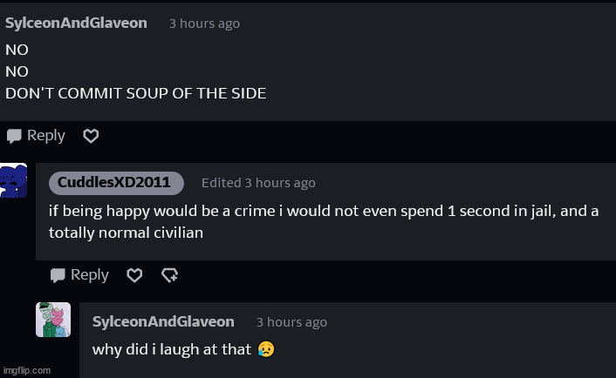Screen dimensions: 616x378
Task: Open SylceonAndGlaveon's profile from the top comment
Action: (x=76, y=23)
